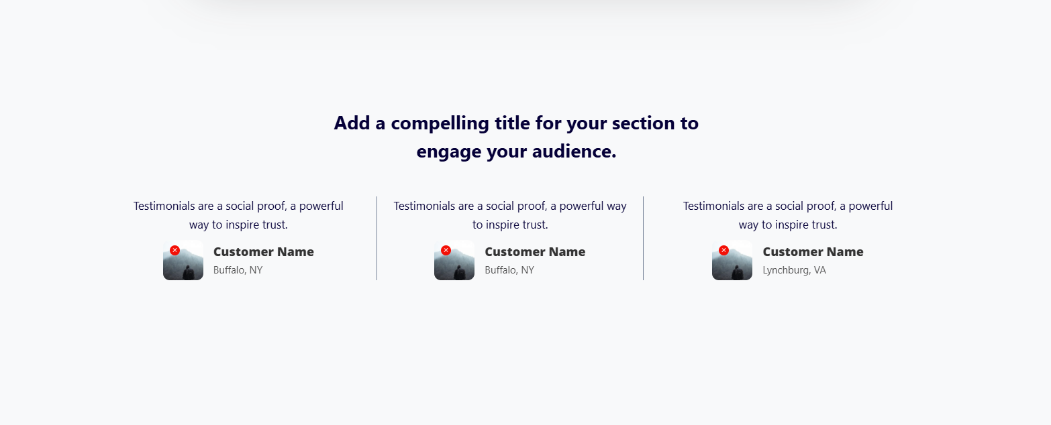Click the middle testimonial social proof text
Image resolution: width=1051 pixels, height=425 pixels.
(x=509, y=215)
